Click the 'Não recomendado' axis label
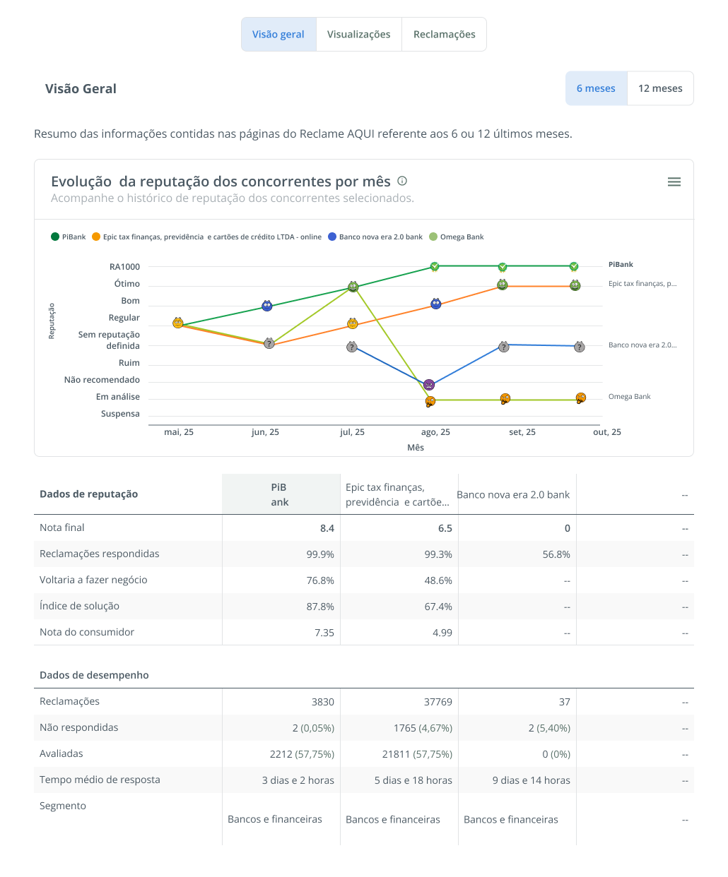The image size is (728, 877). 102,380
